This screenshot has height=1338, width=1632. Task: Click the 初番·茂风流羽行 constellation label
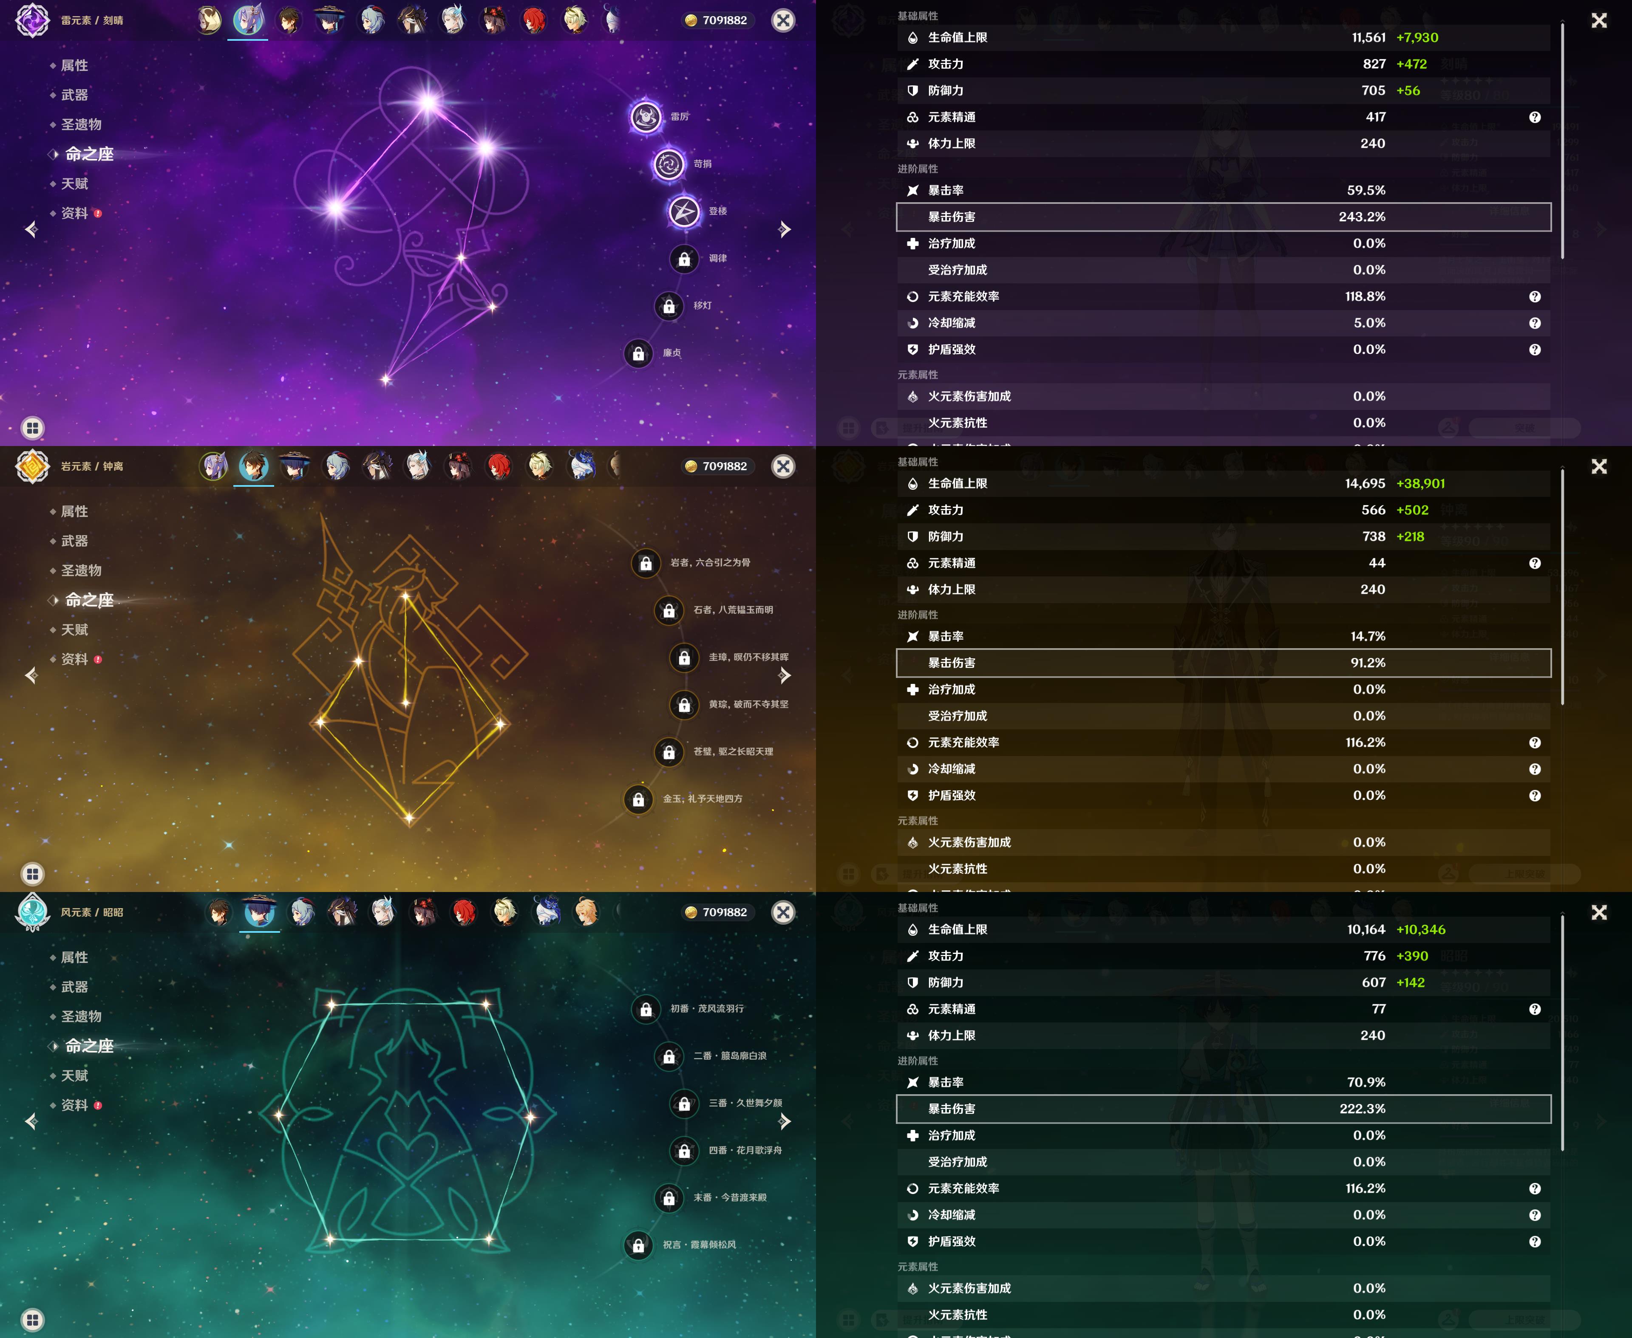point(707,1009)
